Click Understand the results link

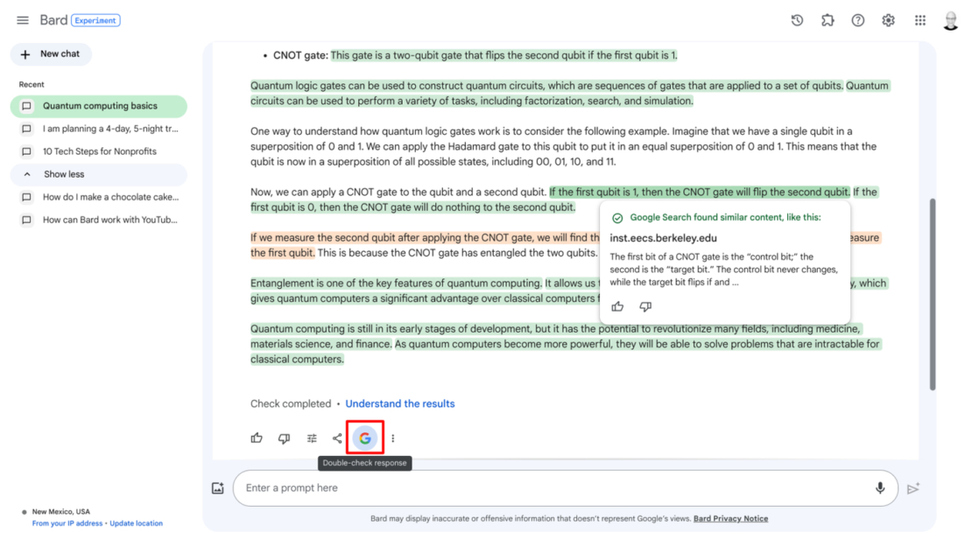pos(399,403)
